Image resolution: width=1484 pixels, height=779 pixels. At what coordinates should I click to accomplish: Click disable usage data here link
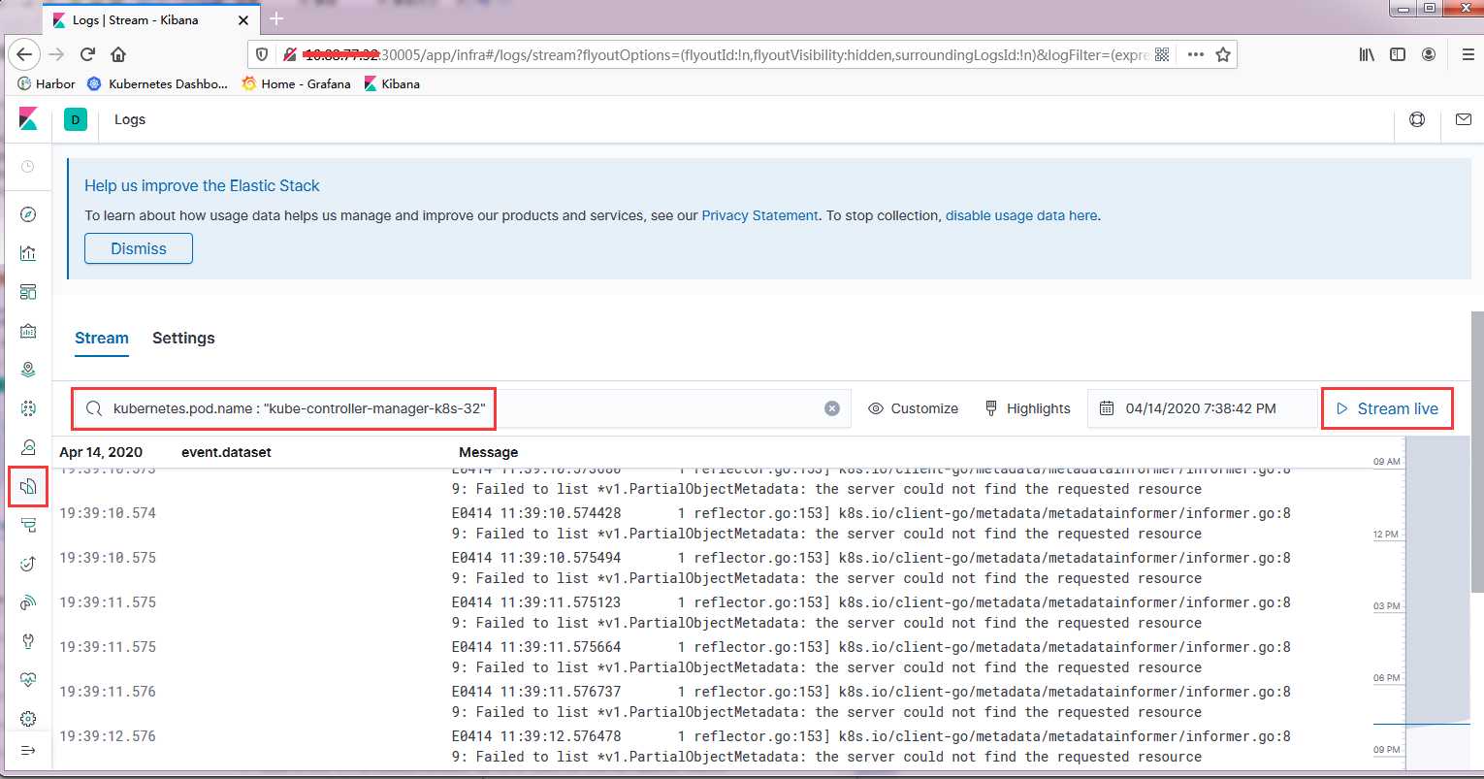pos(1021,215)
